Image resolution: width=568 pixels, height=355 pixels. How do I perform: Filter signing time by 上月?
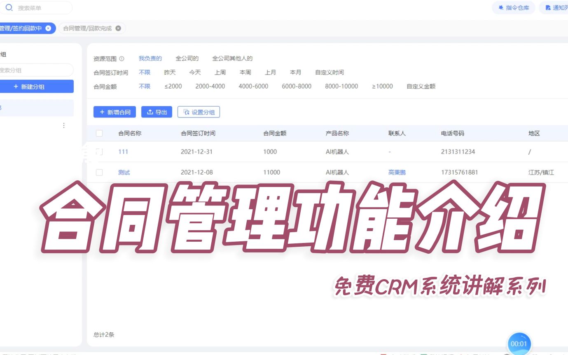(x=270, y=72)
